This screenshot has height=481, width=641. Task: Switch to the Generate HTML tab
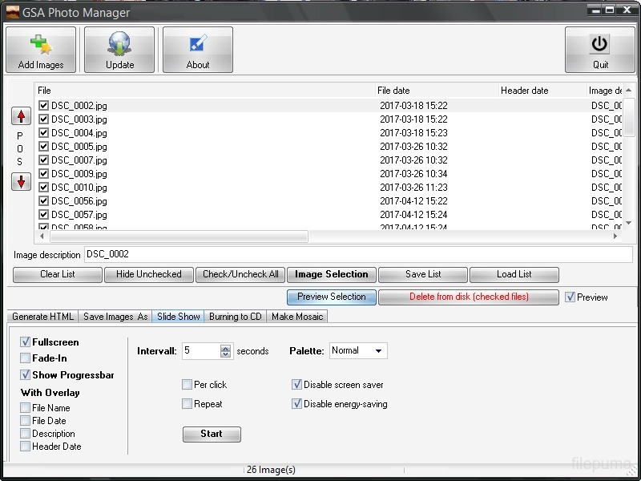[43, 317]
